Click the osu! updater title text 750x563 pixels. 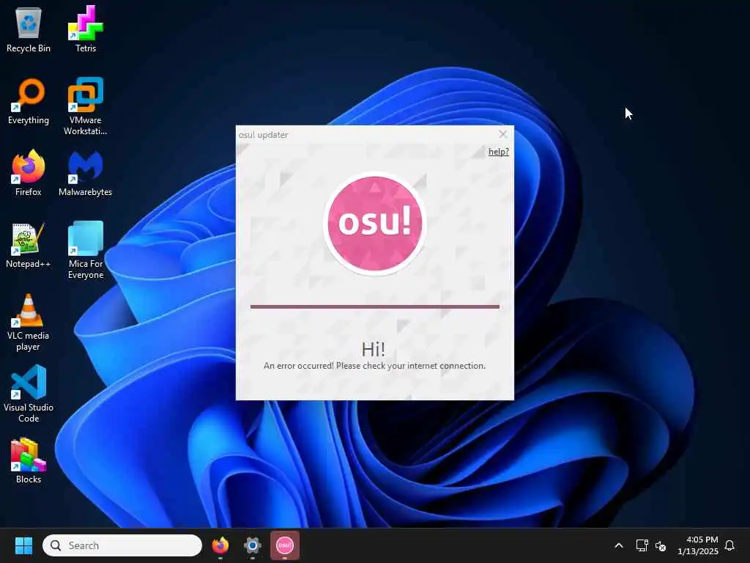pyautogui.click(x=263, y=135)
